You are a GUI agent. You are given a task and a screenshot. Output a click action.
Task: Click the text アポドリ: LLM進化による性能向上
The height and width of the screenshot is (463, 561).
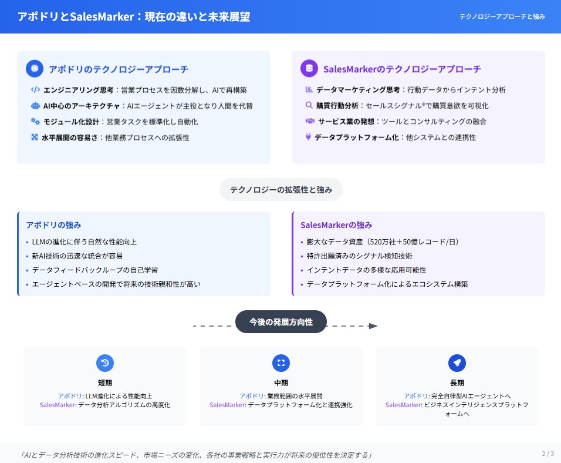point(105,396)
